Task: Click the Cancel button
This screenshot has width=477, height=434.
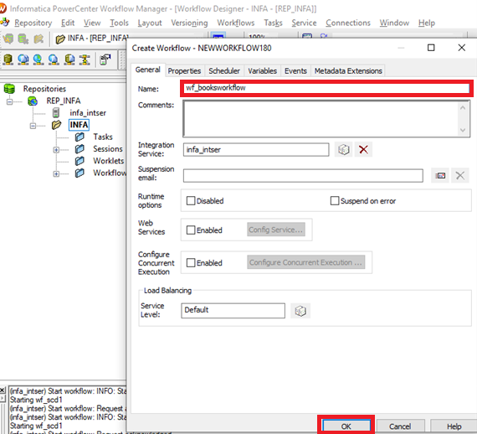Action: coord(400,426)
